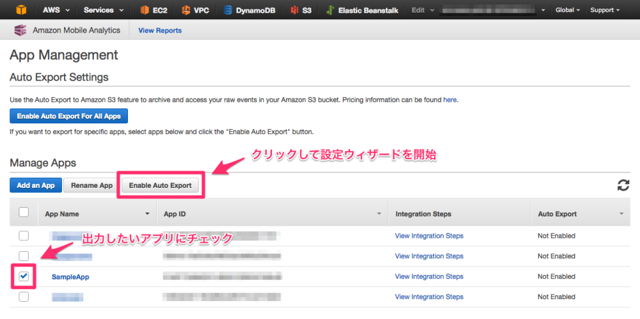View Integration Steps in the second row
The image size is (640, 319).
click(429, 256)
